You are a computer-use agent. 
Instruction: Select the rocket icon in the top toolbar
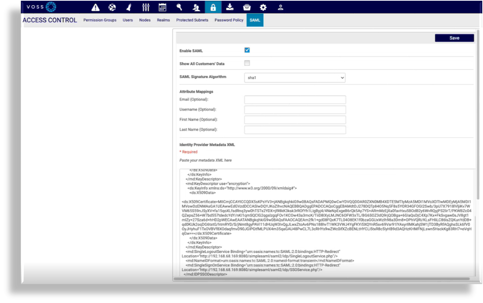(129, 7)
